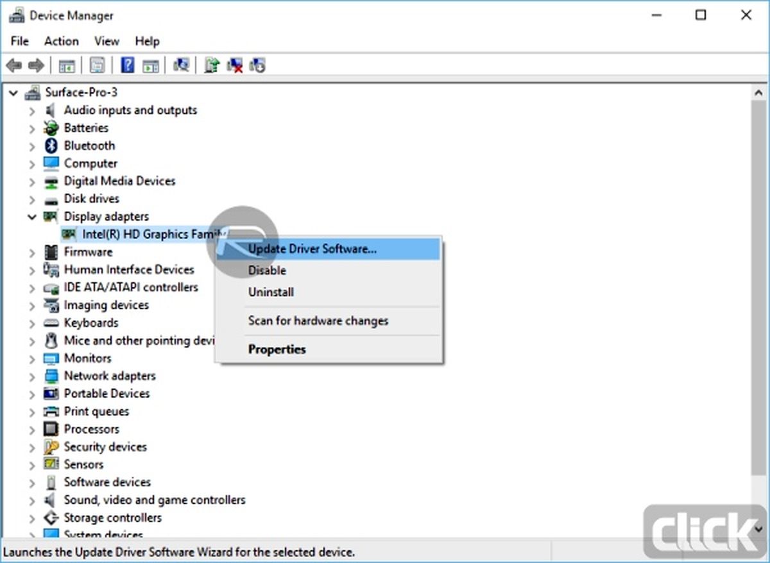
Task: Select the Sound, video and game controllers label
Action: [155, 500]
